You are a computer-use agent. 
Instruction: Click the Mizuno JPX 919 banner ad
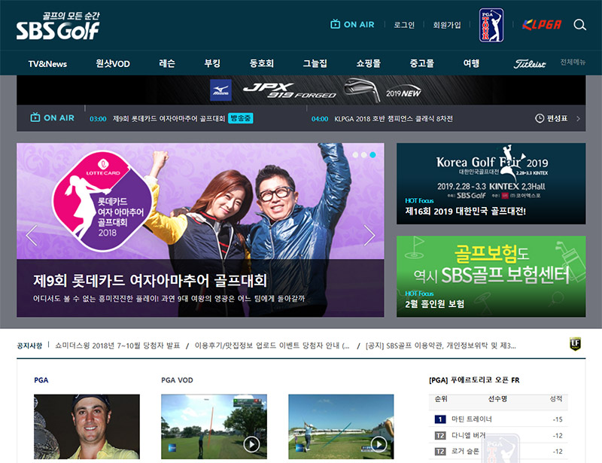pos(301,90)
